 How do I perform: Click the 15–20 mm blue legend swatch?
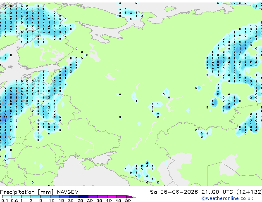64,197
